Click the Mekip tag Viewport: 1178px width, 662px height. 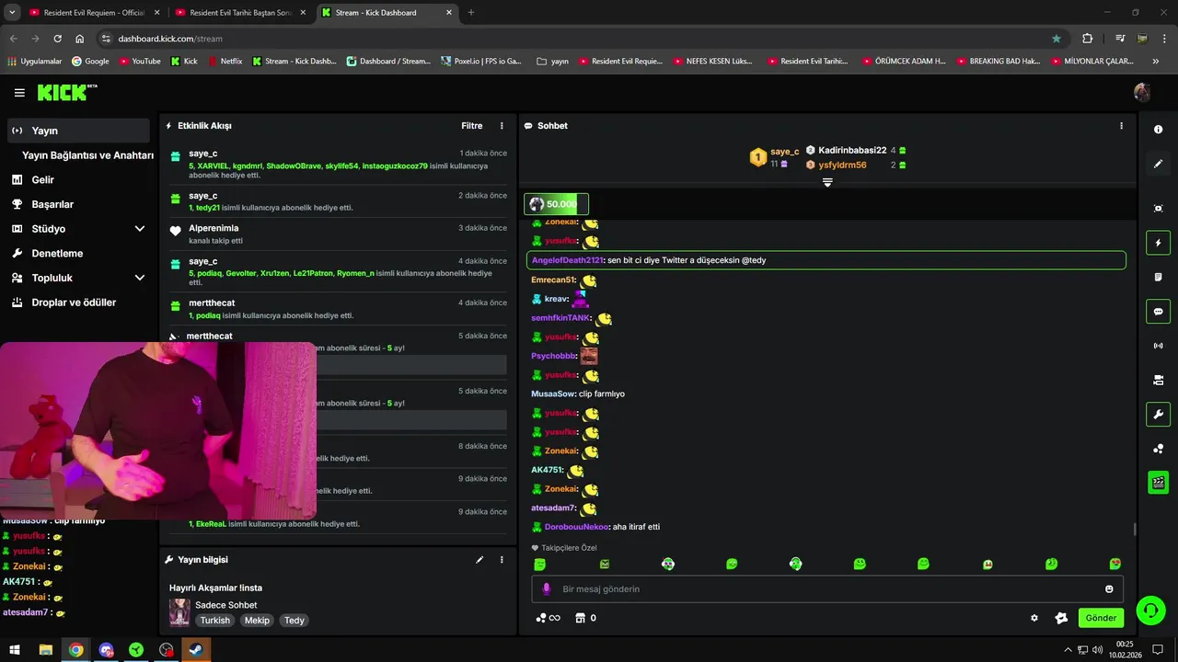point(257,621)
